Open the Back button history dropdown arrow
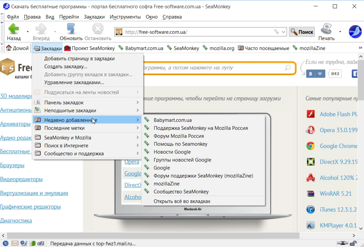Viewport: 364px width, 247px height. [28, 32]
